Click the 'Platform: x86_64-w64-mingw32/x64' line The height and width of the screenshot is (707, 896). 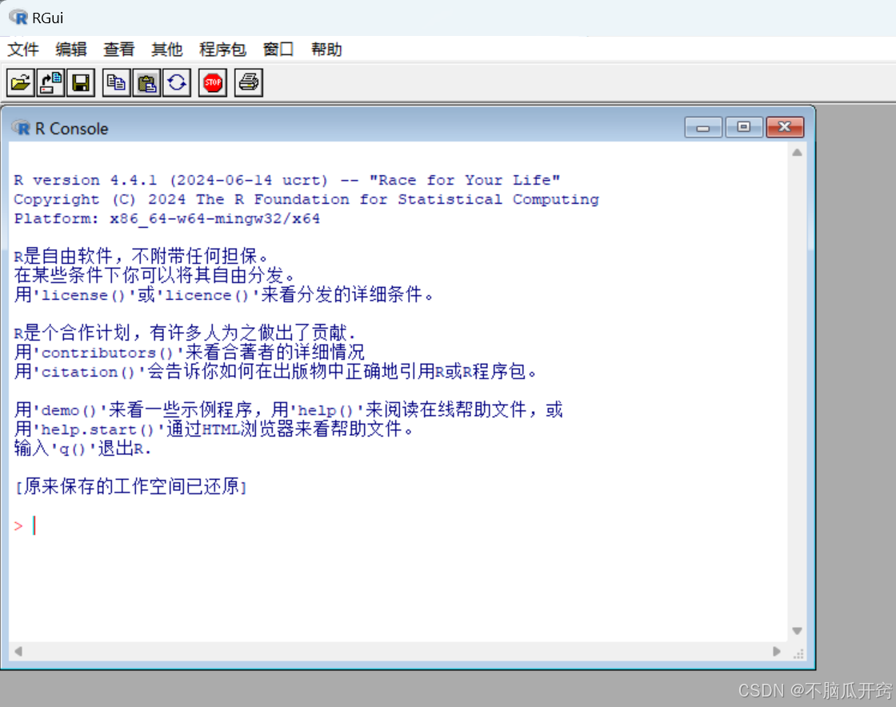(x=167, y=218)
